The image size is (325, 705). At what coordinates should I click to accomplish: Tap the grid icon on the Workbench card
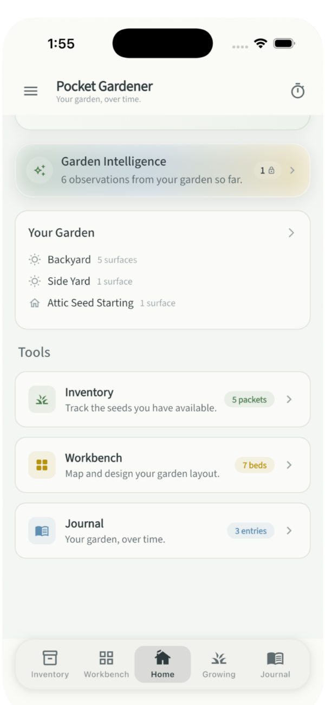42,465
